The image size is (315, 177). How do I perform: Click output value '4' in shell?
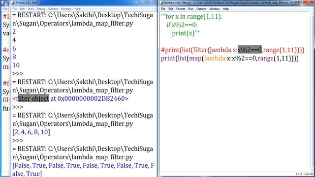[x=14, y=40]
